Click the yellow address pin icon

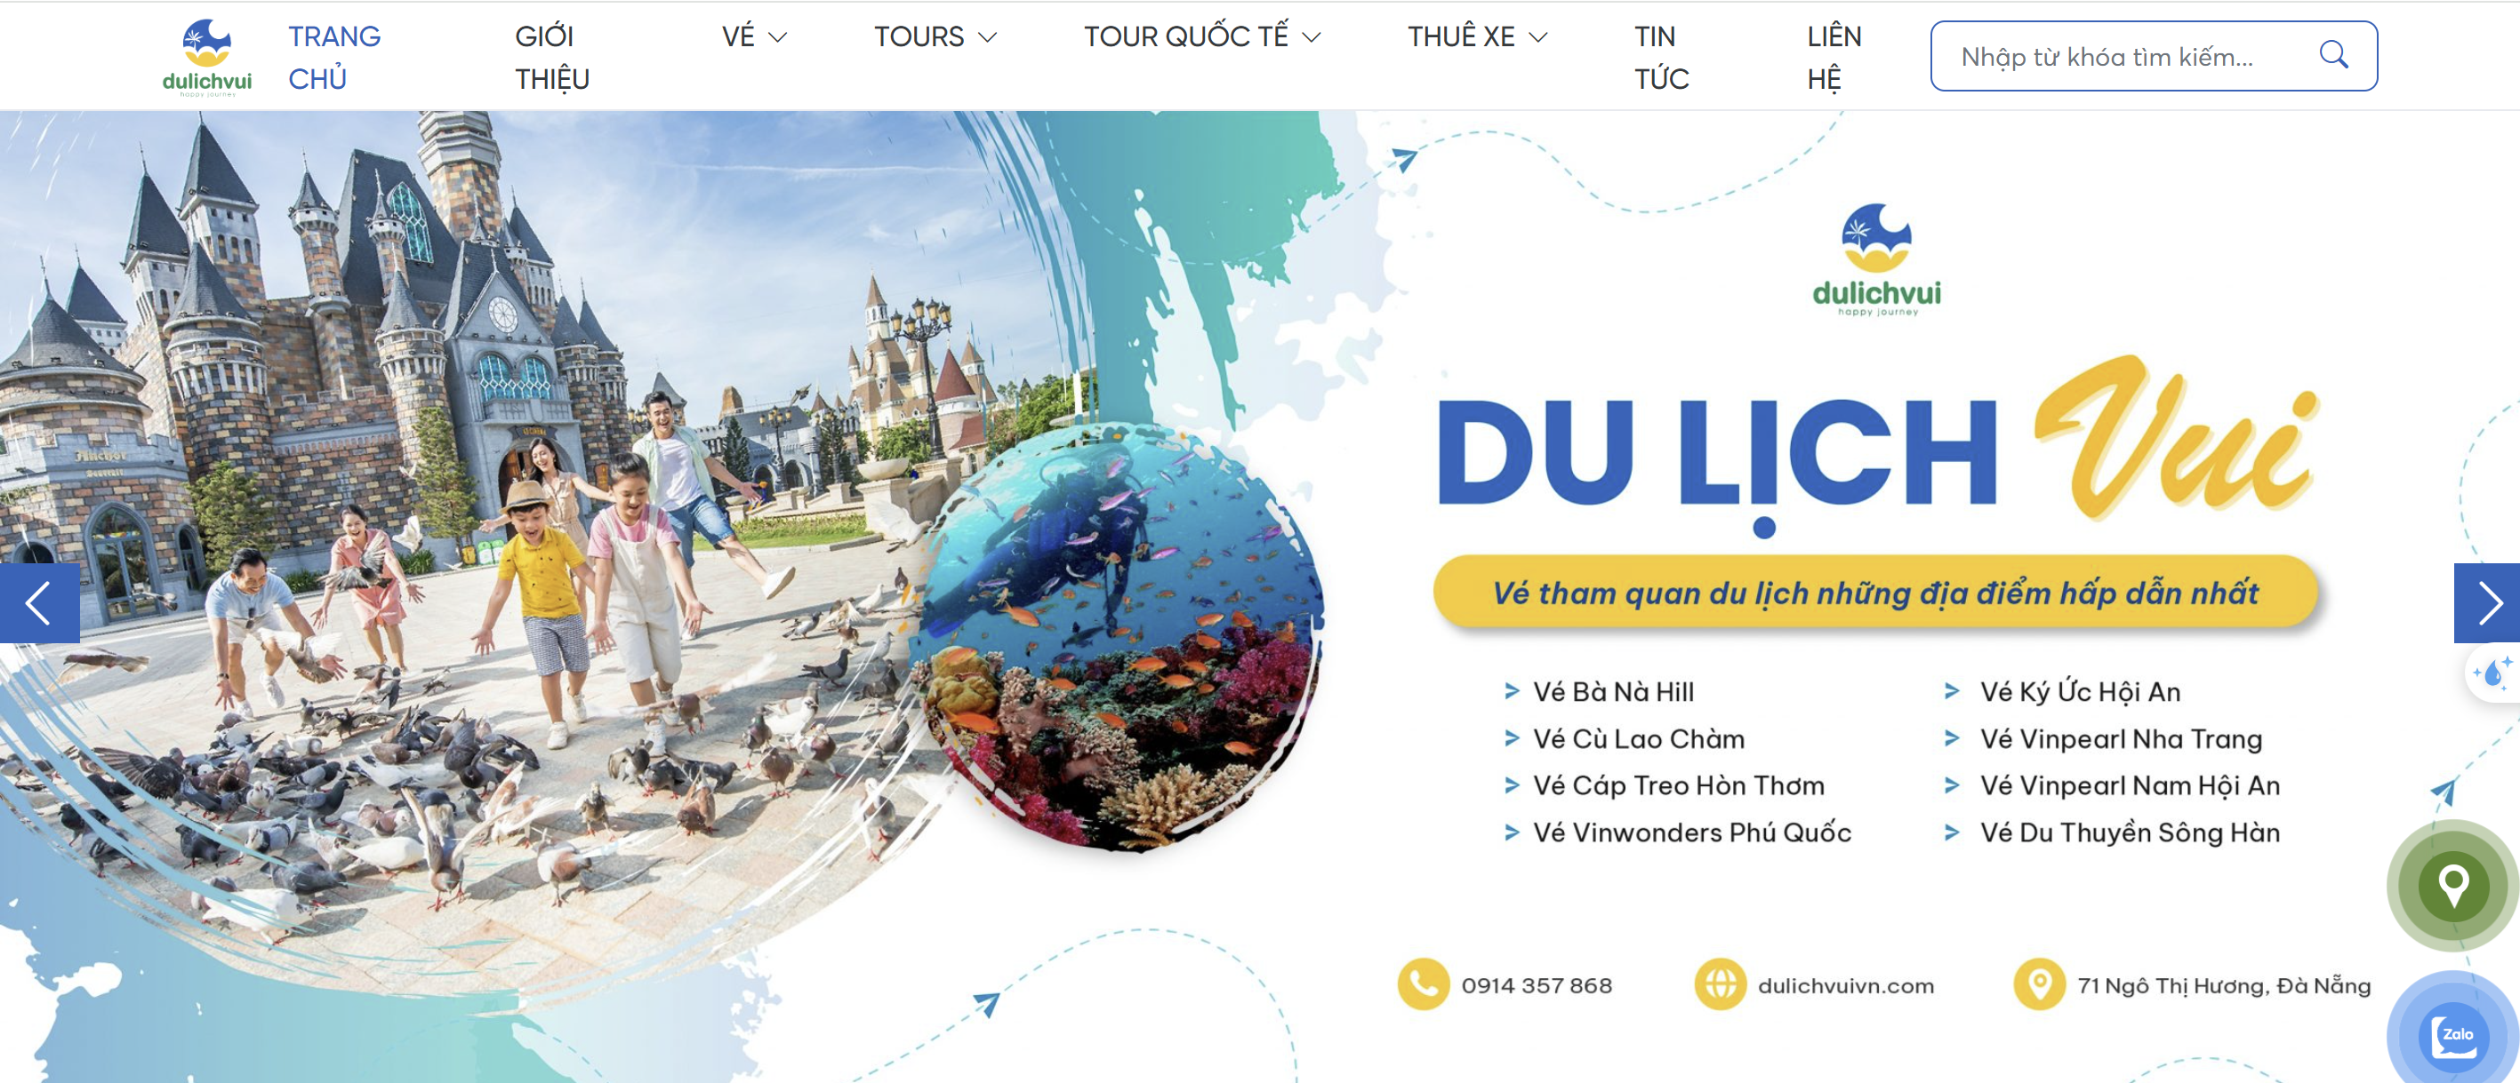pyautogui.click(x=2040, y=983)
